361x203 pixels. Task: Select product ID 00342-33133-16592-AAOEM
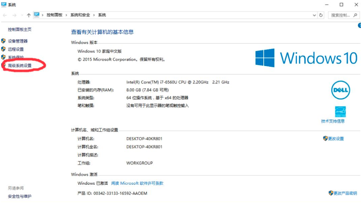[120, 193]
